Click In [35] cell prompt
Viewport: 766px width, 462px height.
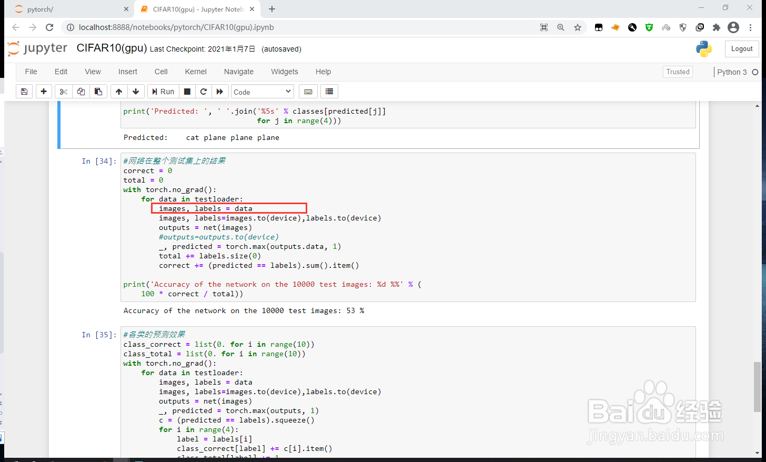click(99, 335)
